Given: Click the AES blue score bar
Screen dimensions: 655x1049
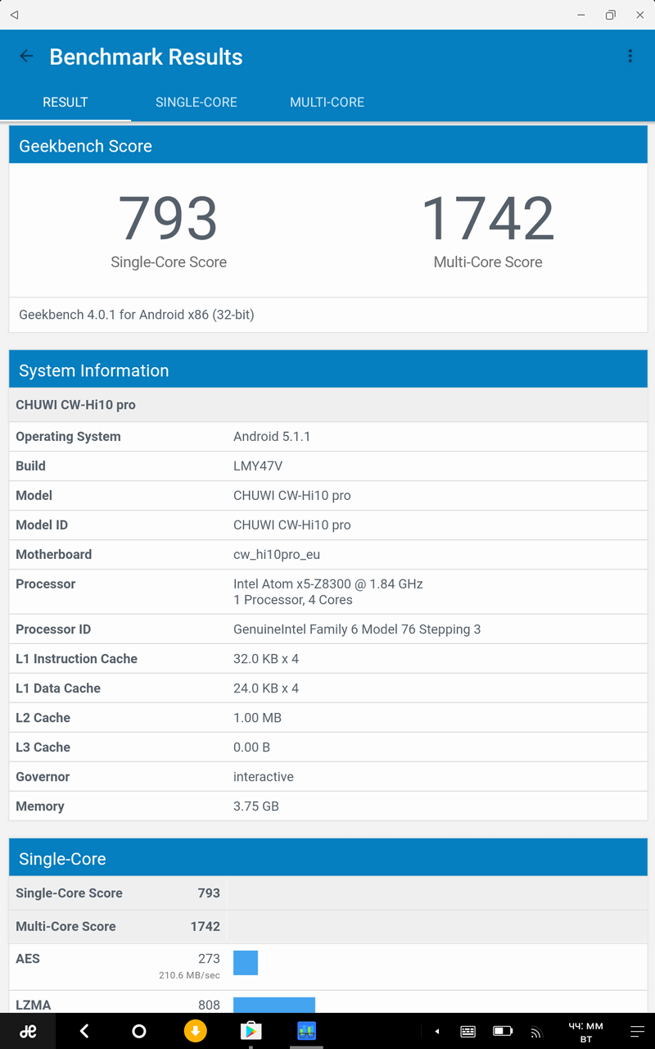Looking at the screenshot, I should coord(246,963).
